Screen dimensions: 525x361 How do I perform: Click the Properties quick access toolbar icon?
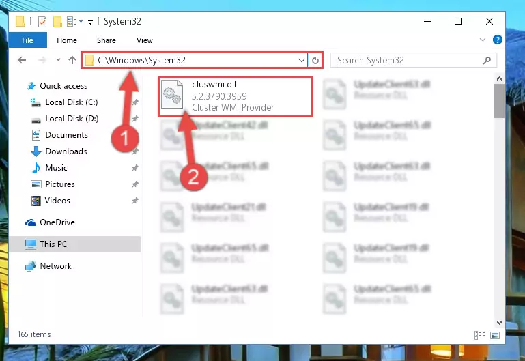(42, 22)
